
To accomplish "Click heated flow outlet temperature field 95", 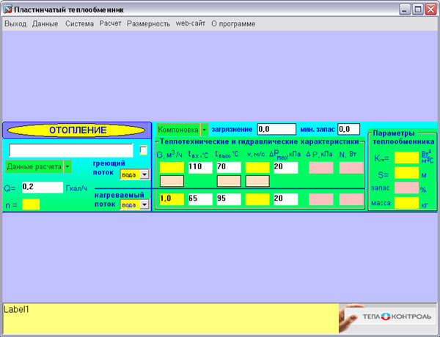I will [228, 199].
